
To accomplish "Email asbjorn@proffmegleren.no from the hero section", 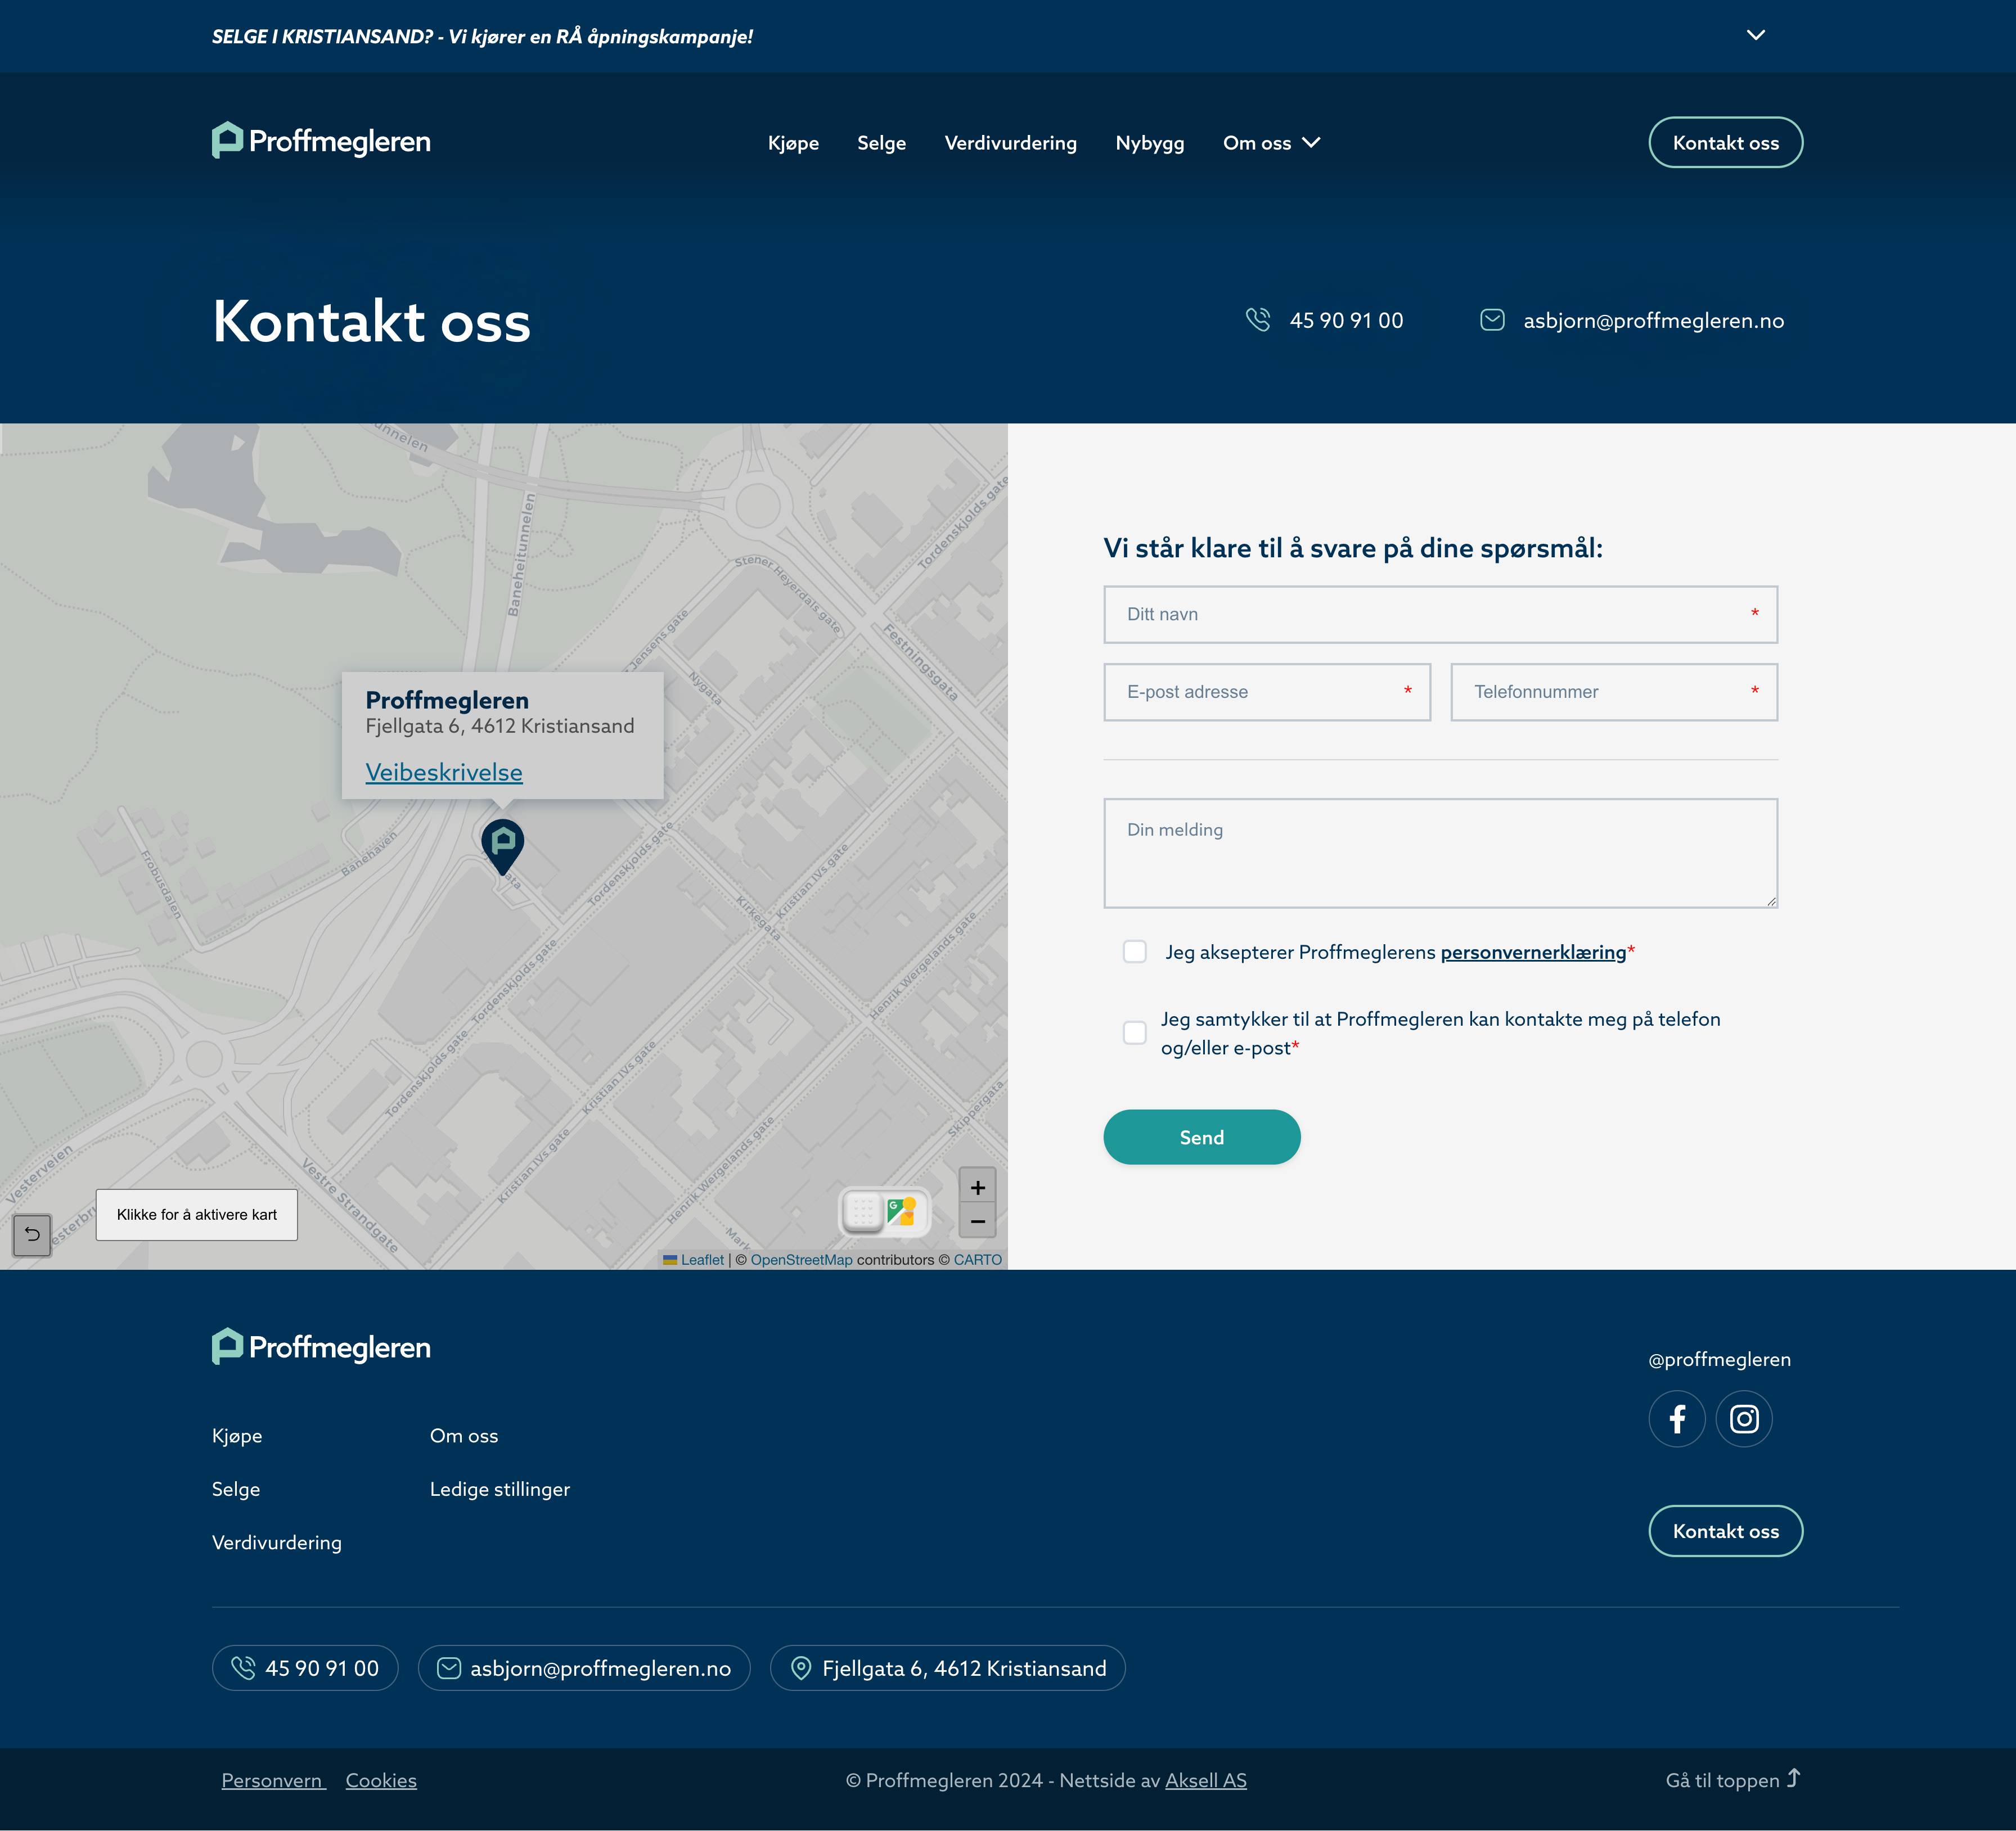I will [x=1653, y=321].
